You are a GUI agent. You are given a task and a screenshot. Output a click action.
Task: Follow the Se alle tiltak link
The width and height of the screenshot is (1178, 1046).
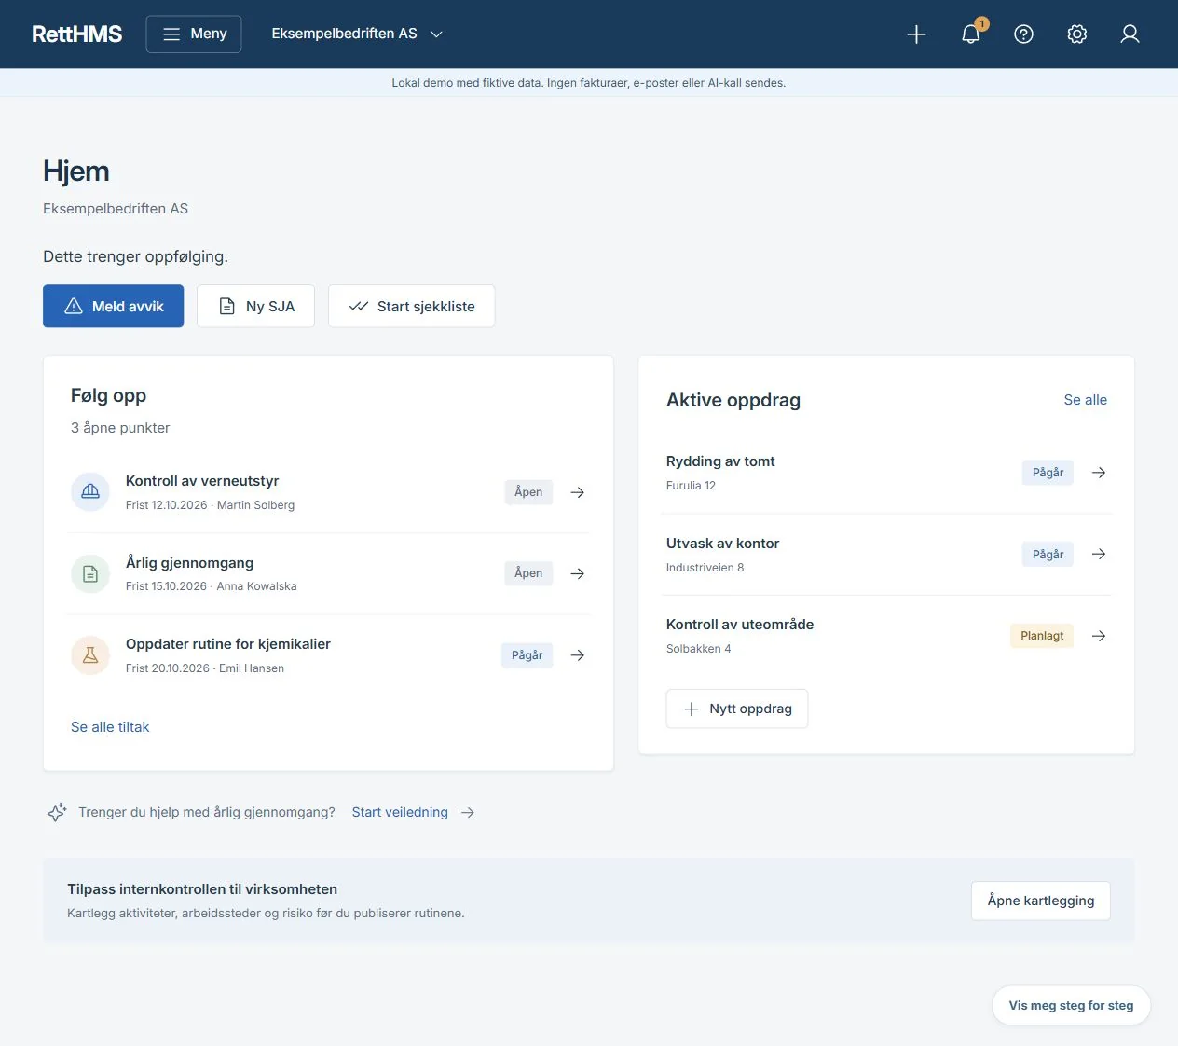click(x=110, y=727)
